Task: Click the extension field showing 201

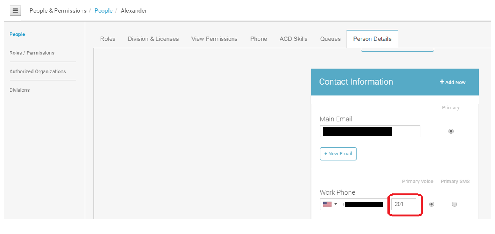Action: pos(404,204)
